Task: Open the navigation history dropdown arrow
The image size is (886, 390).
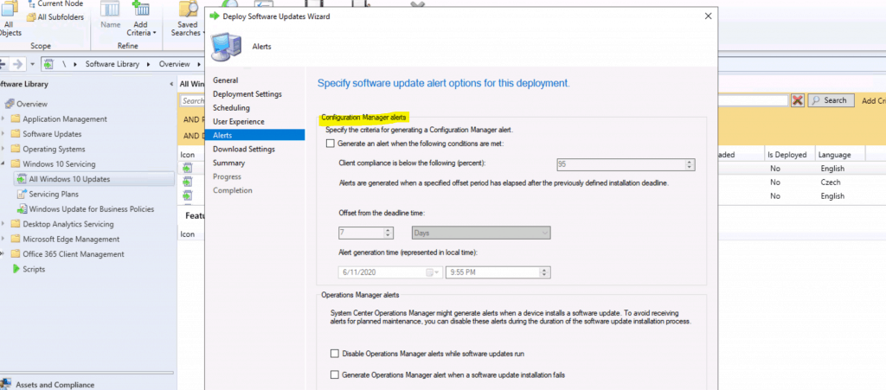Action: pyautogui.click(x=32, y=64)
